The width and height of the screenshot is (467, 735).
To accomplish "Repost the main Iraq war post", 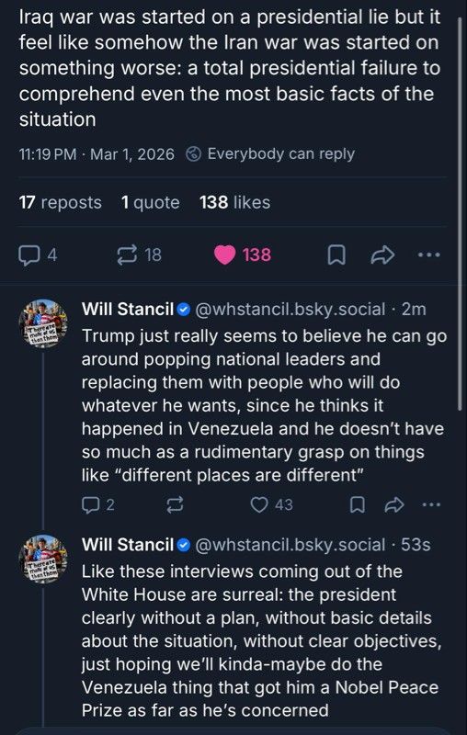I will click(x=139, y=255).
